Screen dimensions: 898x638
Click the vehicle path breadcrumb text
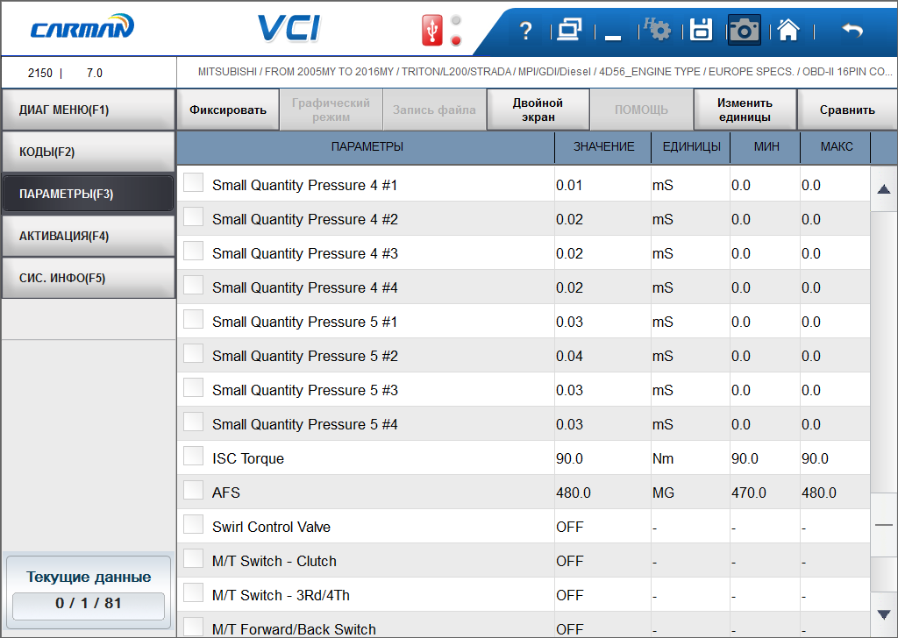pos(545,72)
